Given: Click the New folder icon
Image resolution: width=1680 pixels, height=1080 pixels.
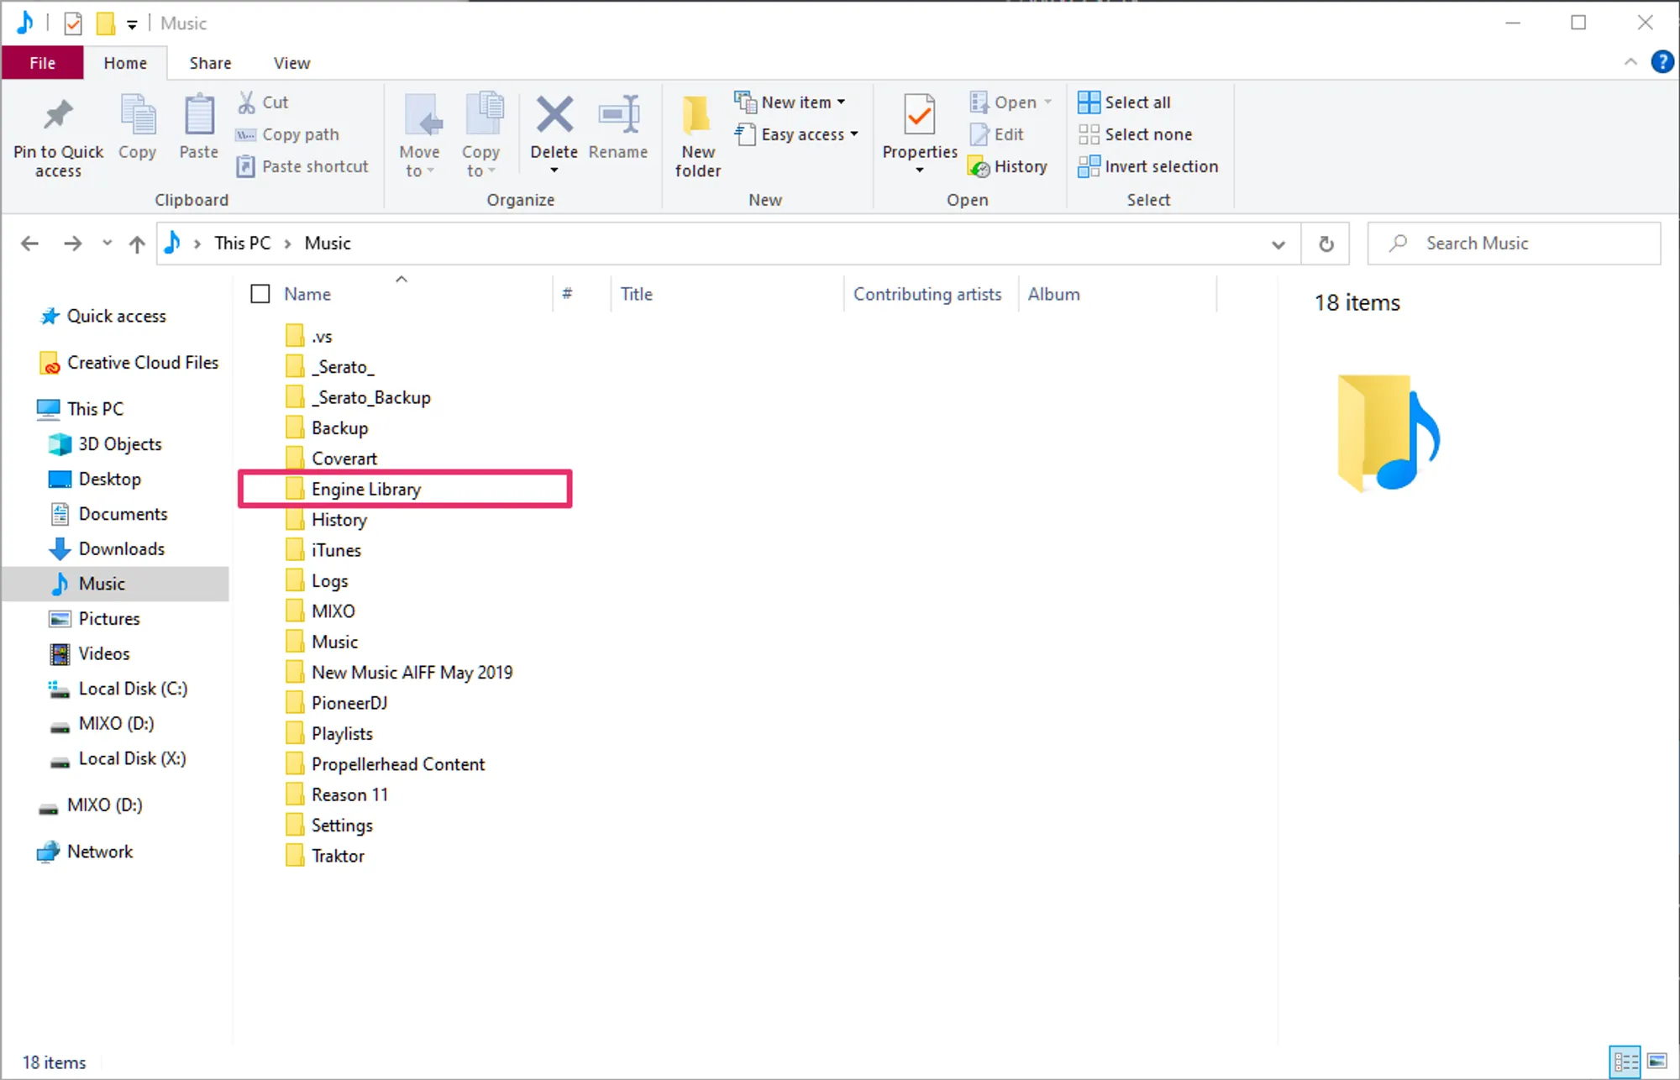Looking at the screenshot, I should point(697,116).
